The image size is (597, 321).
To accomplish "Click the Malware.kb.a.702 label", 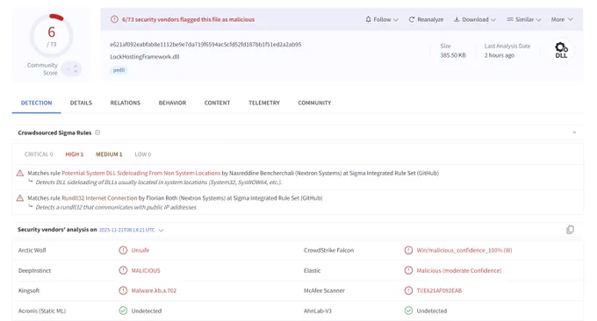I will click(154, 290).
